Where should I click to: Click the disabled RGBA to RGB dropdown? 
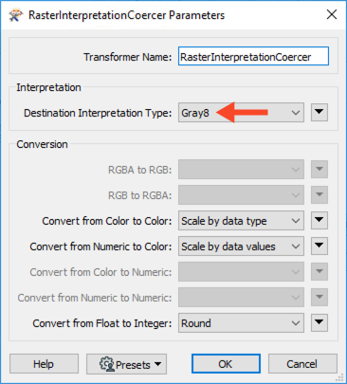[241, 170]
